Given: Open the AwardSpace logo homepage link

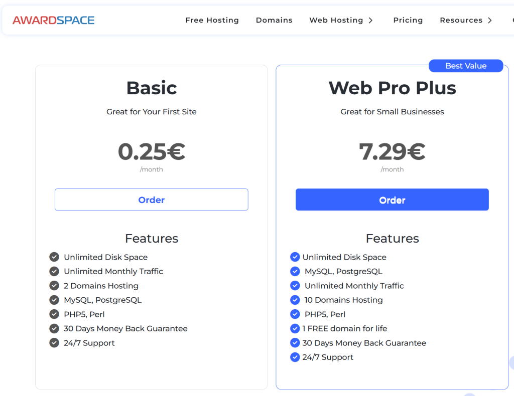Looking at the screenshot, I should tap(53, 20).
